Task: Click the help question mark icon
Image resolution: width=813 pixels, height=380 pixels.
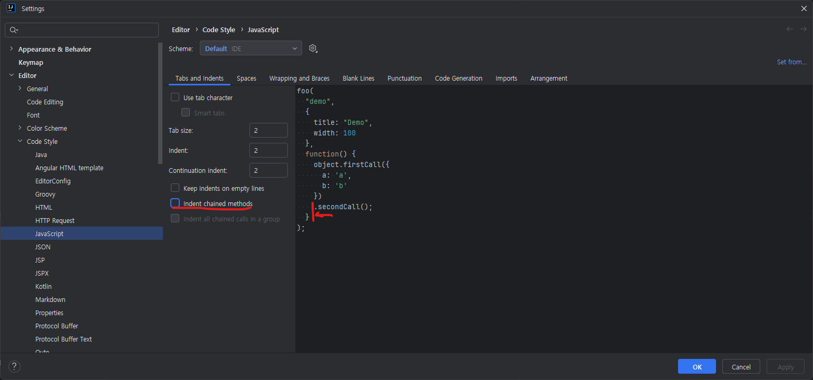Action: [15, 367]
